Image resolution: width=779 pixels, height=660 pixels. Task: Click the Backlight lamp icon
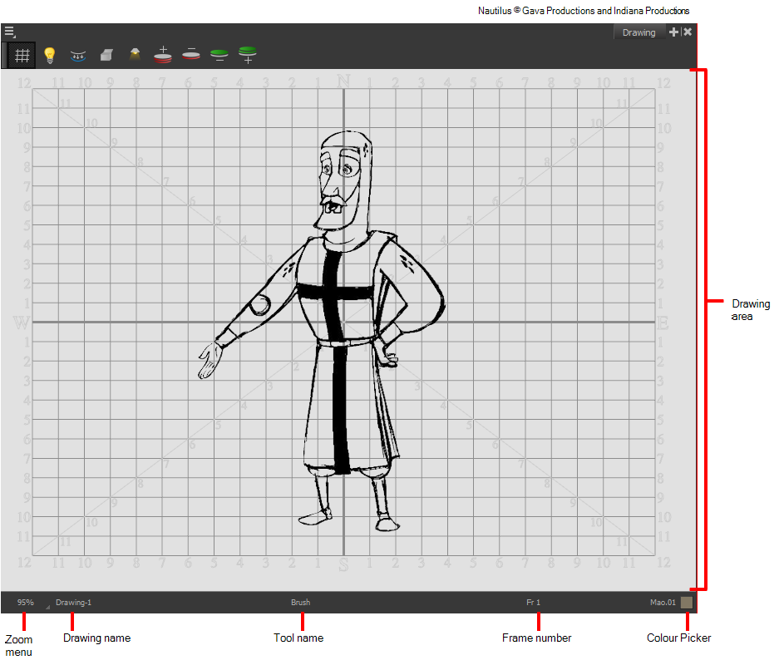pyautogui.click(x=135, y=54)
